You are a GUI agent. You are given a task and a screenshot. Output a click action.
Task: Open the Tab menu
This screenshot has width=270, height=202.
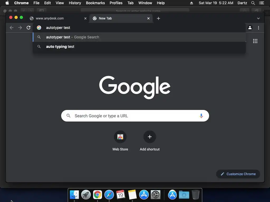(x=130, y=3)
